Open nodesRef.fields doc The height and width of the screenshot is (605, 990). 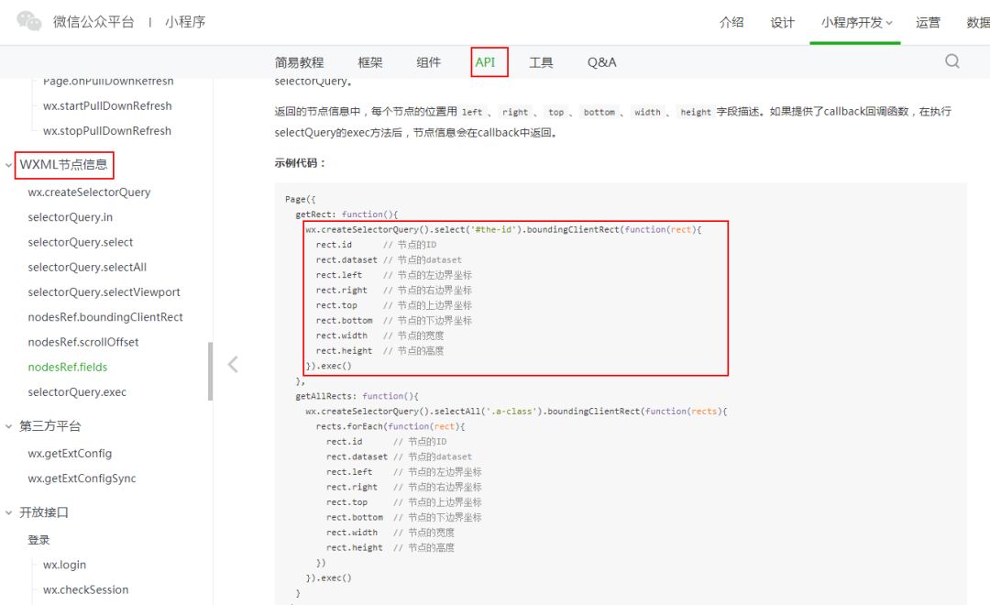pos(68,367)
